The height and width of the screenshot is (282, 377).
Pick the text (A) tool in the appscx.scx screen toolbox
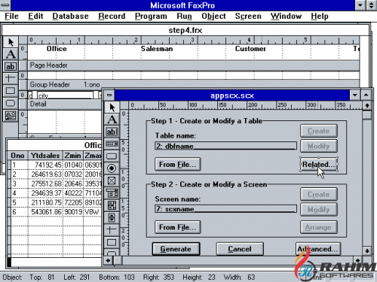point(112,120)
